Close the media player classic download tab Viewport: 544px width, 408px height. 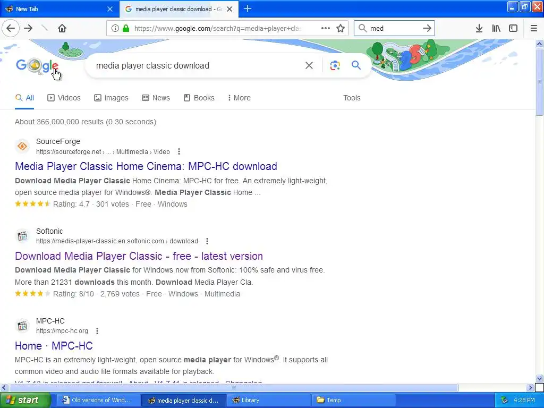(x=229, y=9)
